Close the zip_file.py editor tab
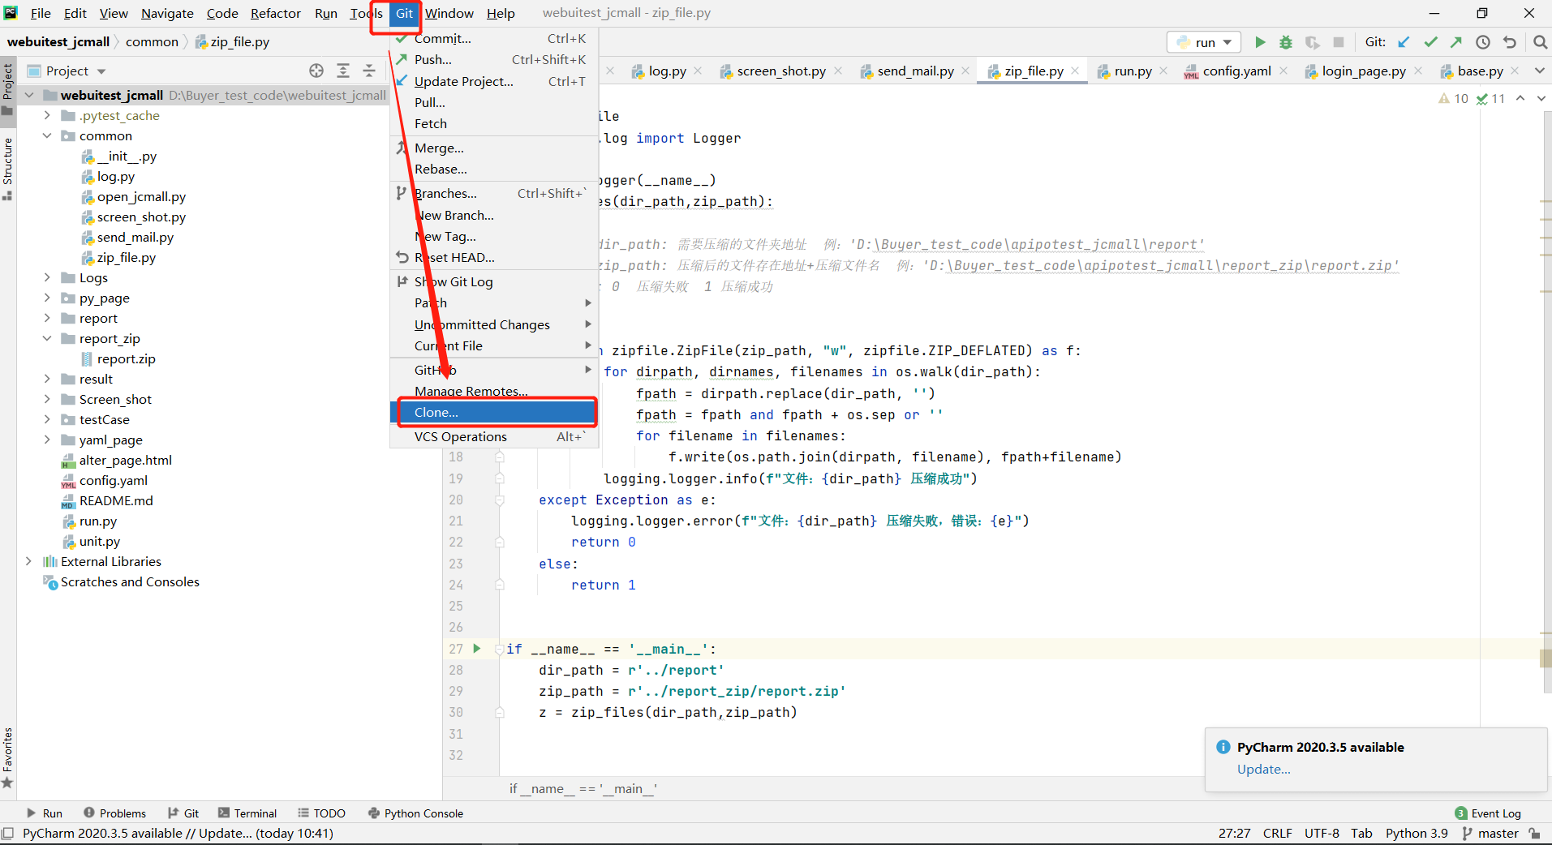 1075,71
